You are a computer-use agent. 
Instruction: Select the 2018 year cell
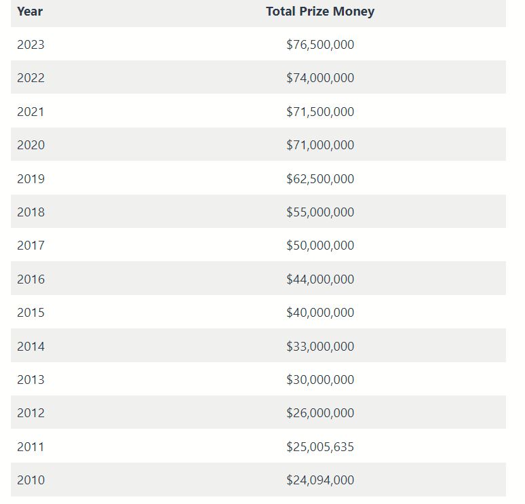coord(31,212)
